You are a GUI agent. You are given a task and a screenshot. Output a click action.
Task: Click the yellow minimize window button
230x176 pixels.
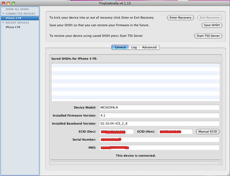(9, 3)
